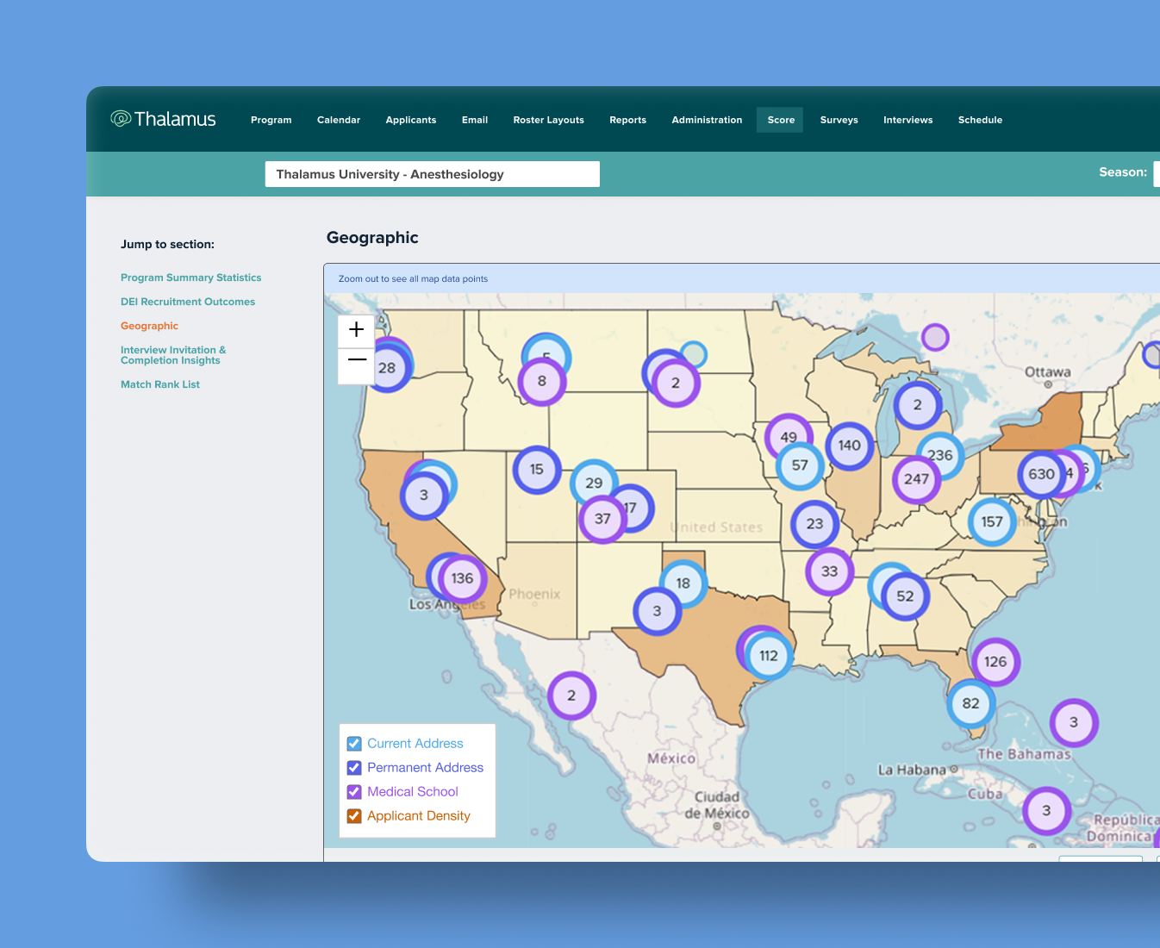Click the 112 cluster marker in Texas
This screenshot has height=948, width=1160.
coord(769,656)
